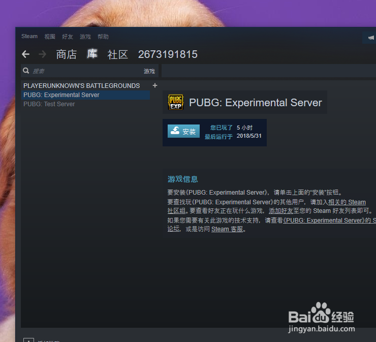Click the 游戏信息 heading
This screenshot has width=376, height=342.
(x=183, y=179)
